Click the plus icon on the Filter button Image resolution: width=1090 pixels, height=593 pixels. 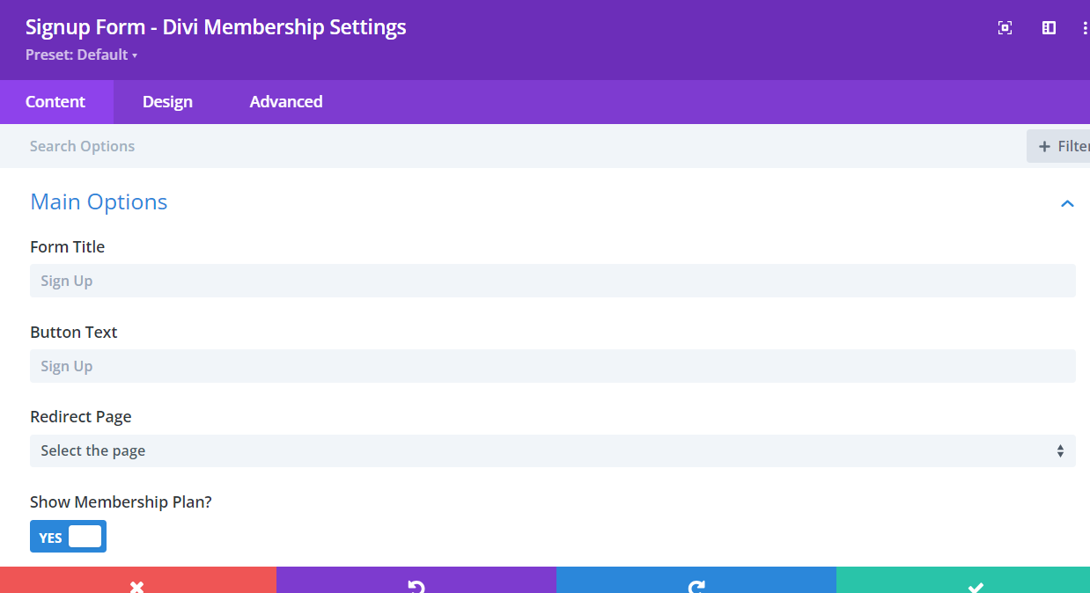pyautogui.click(x=1046, y=145)
